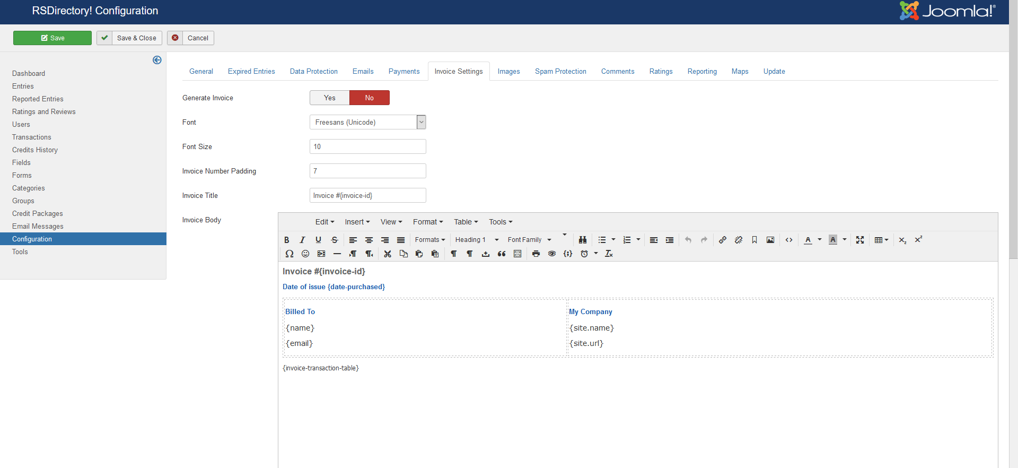Viewport: 1018px width, 468px height.
Task: Open the Formats dropdown
Action: [x=430, y=240]
